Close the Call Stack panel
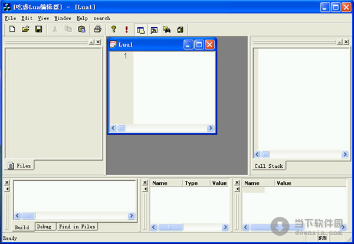Screen dimensions: 354x244 (x=346, y=42)
